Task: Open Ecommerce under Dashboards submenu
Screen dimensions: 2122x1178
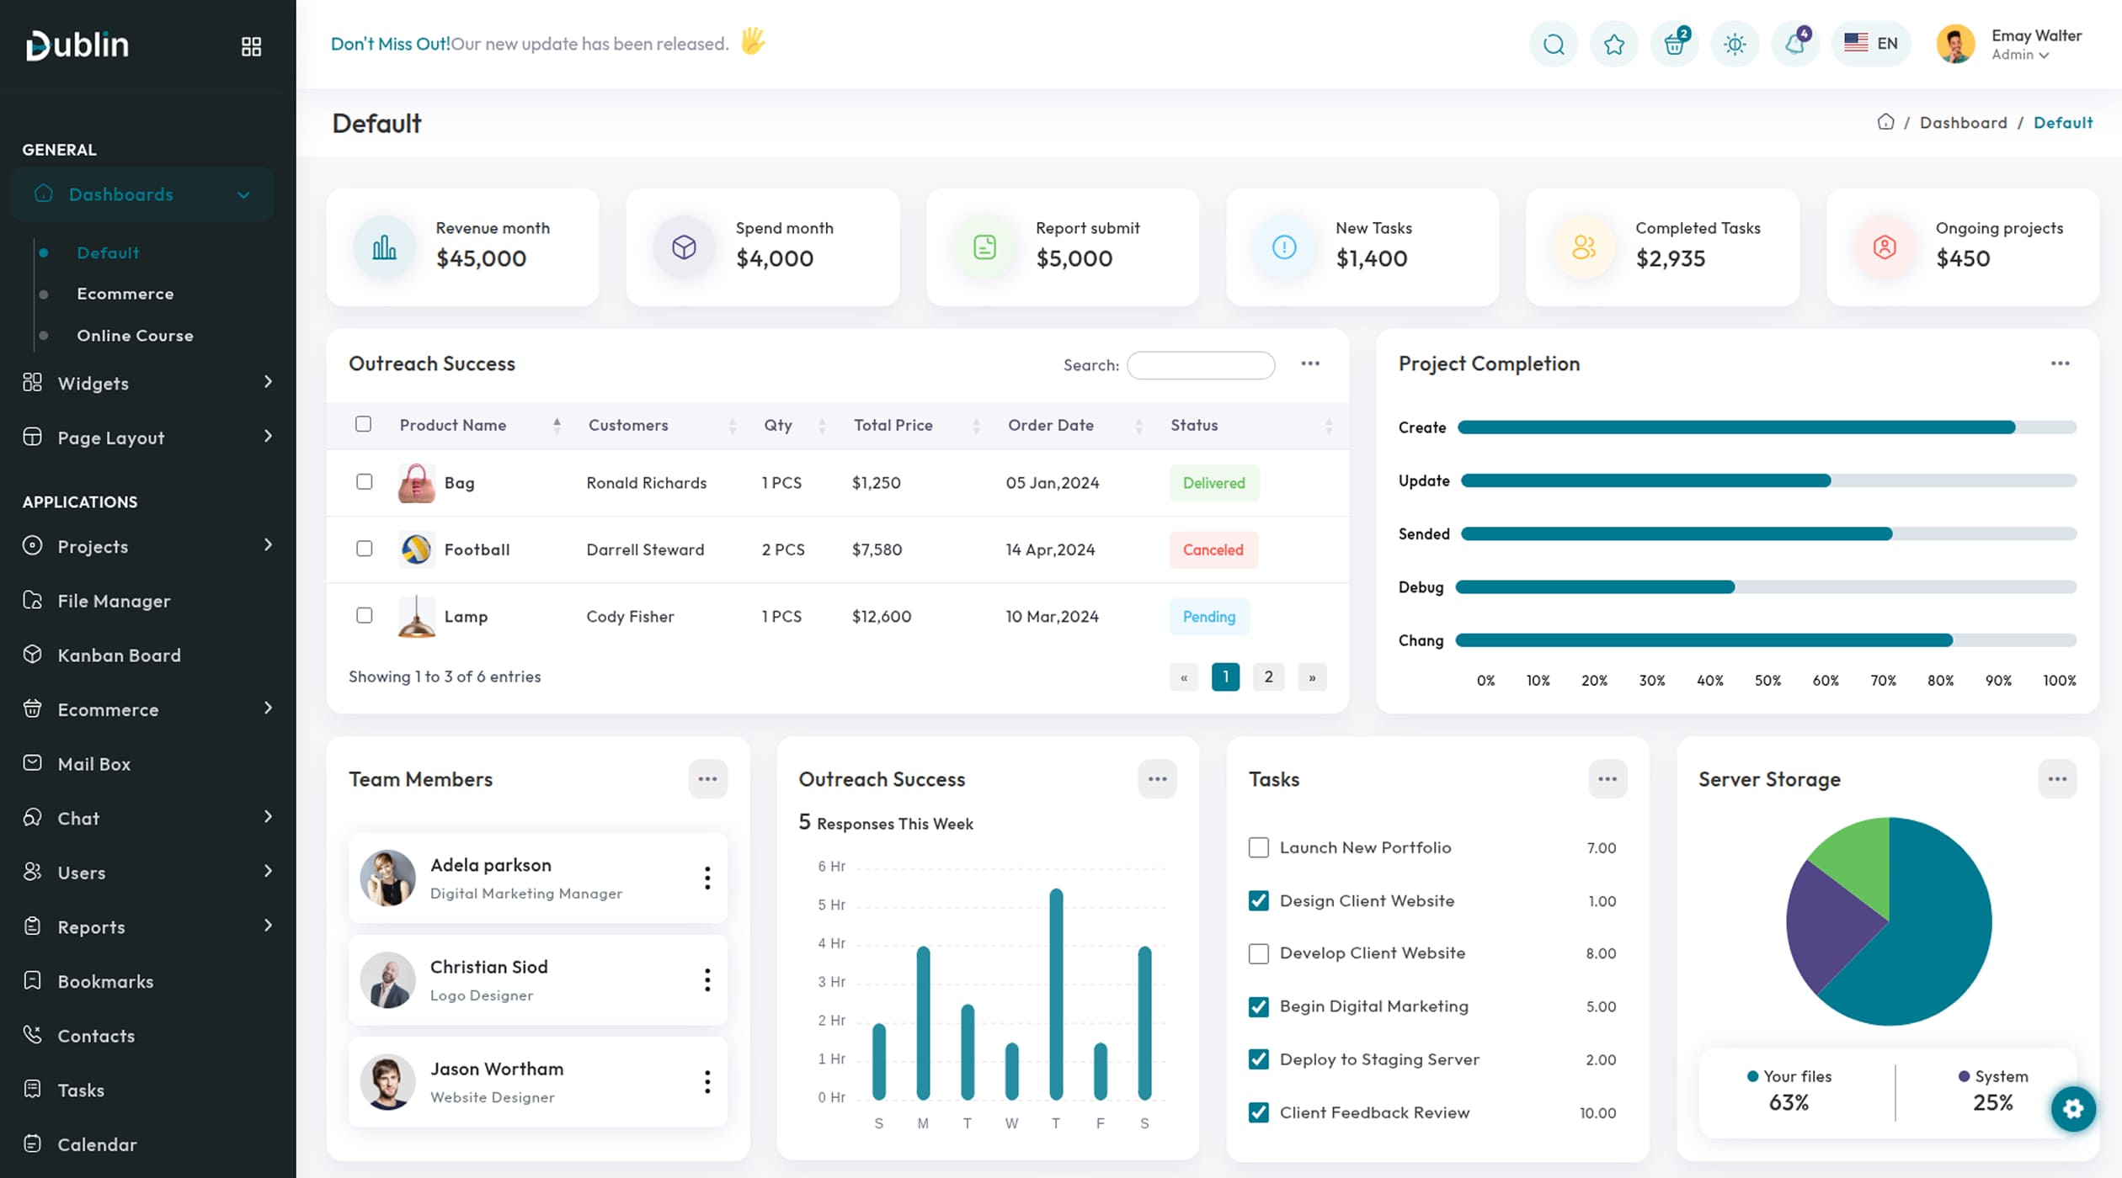Action: point(125,294)
